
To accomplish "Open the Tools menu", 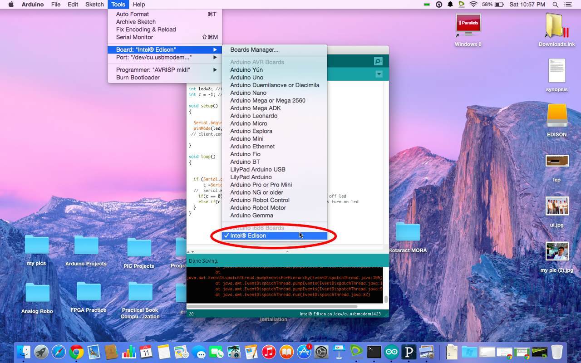I will click(118, 5).
